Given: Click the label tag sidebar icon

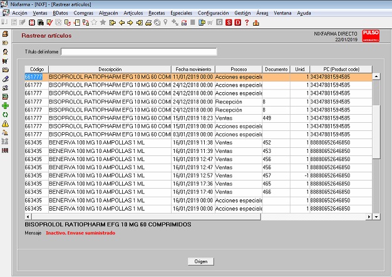Looking at the screenshot, I should 5,43.
